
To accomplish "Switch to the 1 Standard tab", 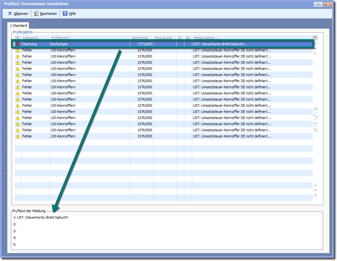I will tap(18, 26).
